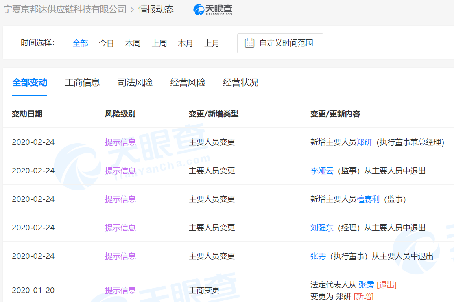
Task: Go to 宁夏京邦达供应链科技有限公司 breadcrumb
Action: [65, 9]
